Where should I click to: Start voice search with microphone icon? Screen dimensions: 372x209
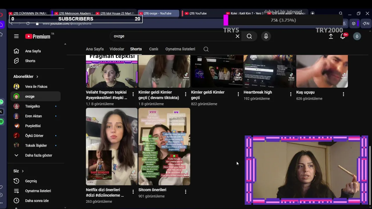[266, 36]
